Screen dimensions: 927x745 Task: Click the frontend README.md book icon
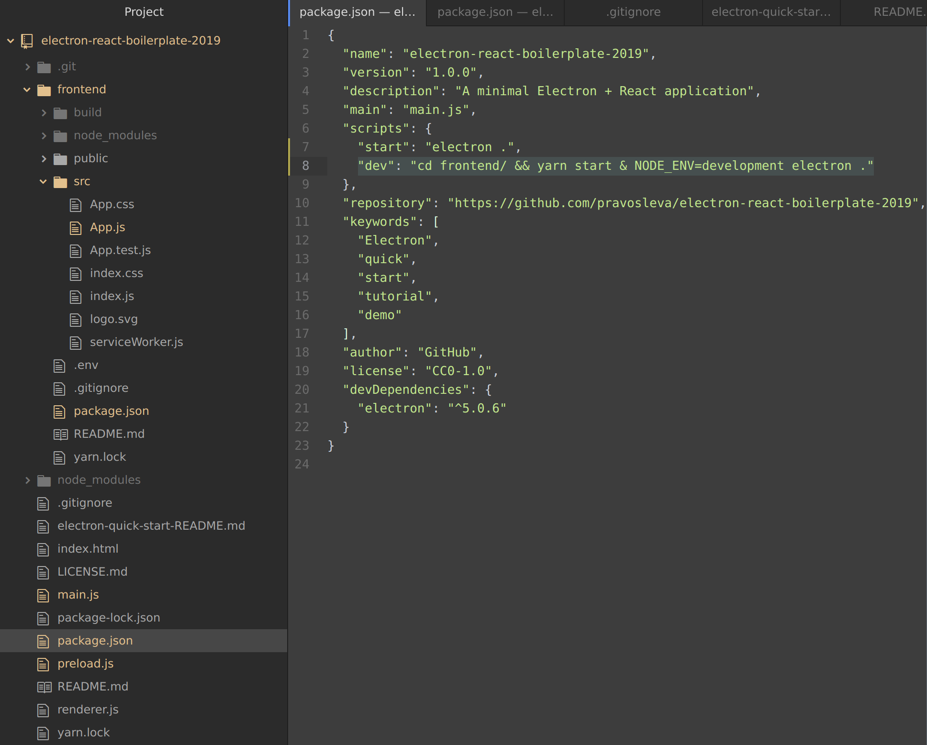coord(60,434)
